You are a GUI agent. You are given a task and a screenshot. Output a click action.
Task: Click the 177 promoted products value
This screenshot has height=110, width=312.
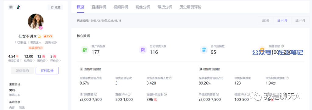(x=95, y=52)
